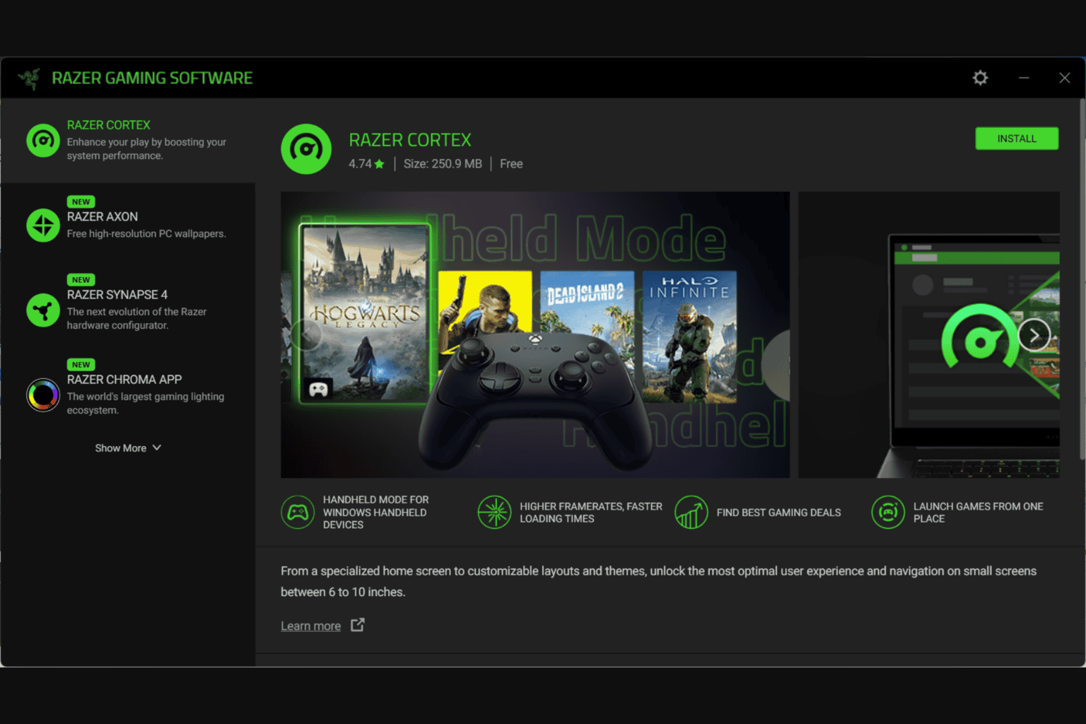
Task: Select the Razer Synapse 4 sidebar icon
Action: pyautogui.click(x=43, y=310)
